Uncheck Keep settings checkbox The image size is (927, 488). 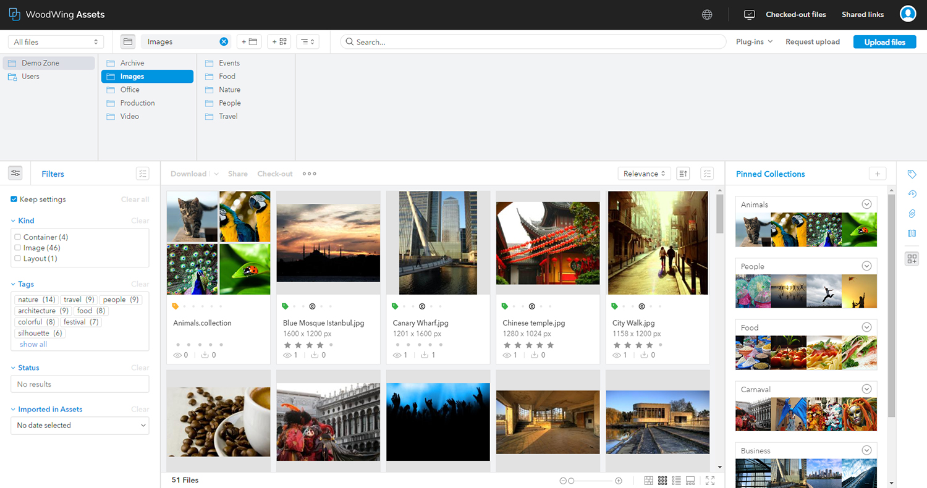click(14, 200)
